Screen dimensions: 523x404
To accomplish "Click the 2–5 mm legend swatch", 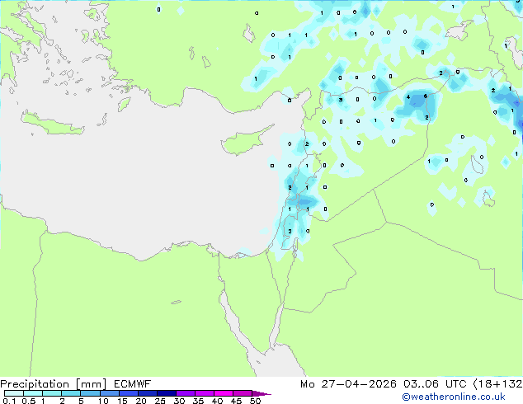I will [71, 393].
